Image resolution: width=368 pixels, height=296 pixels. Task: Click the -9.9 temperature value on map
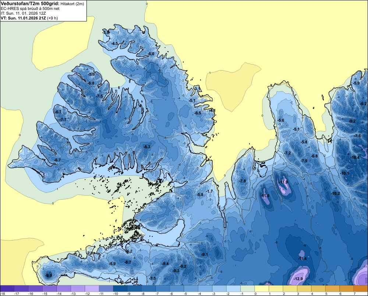49,275
